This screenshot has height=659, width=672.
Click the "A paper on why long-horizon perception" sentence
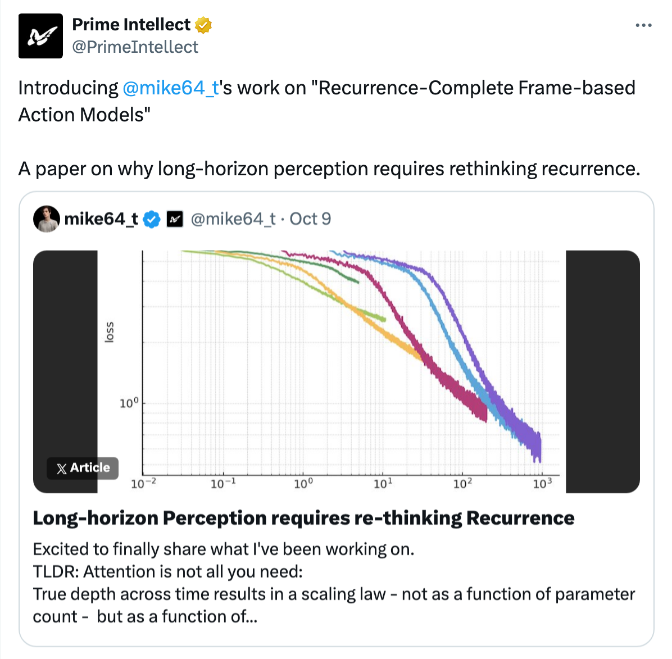tap(329, 169)
